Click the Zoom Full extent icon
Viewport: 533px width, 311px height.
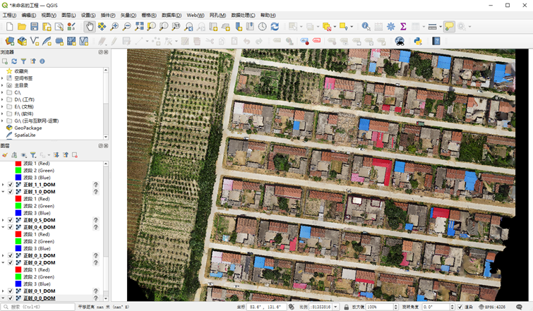coord(139,27)
